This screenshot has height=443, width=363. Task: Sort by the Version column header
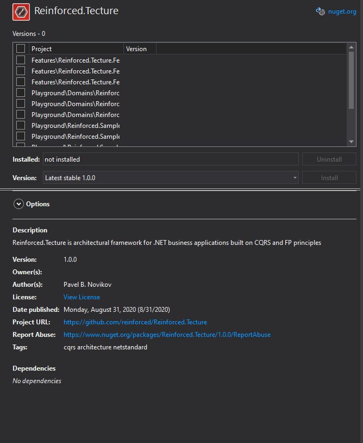click(140, 49)
